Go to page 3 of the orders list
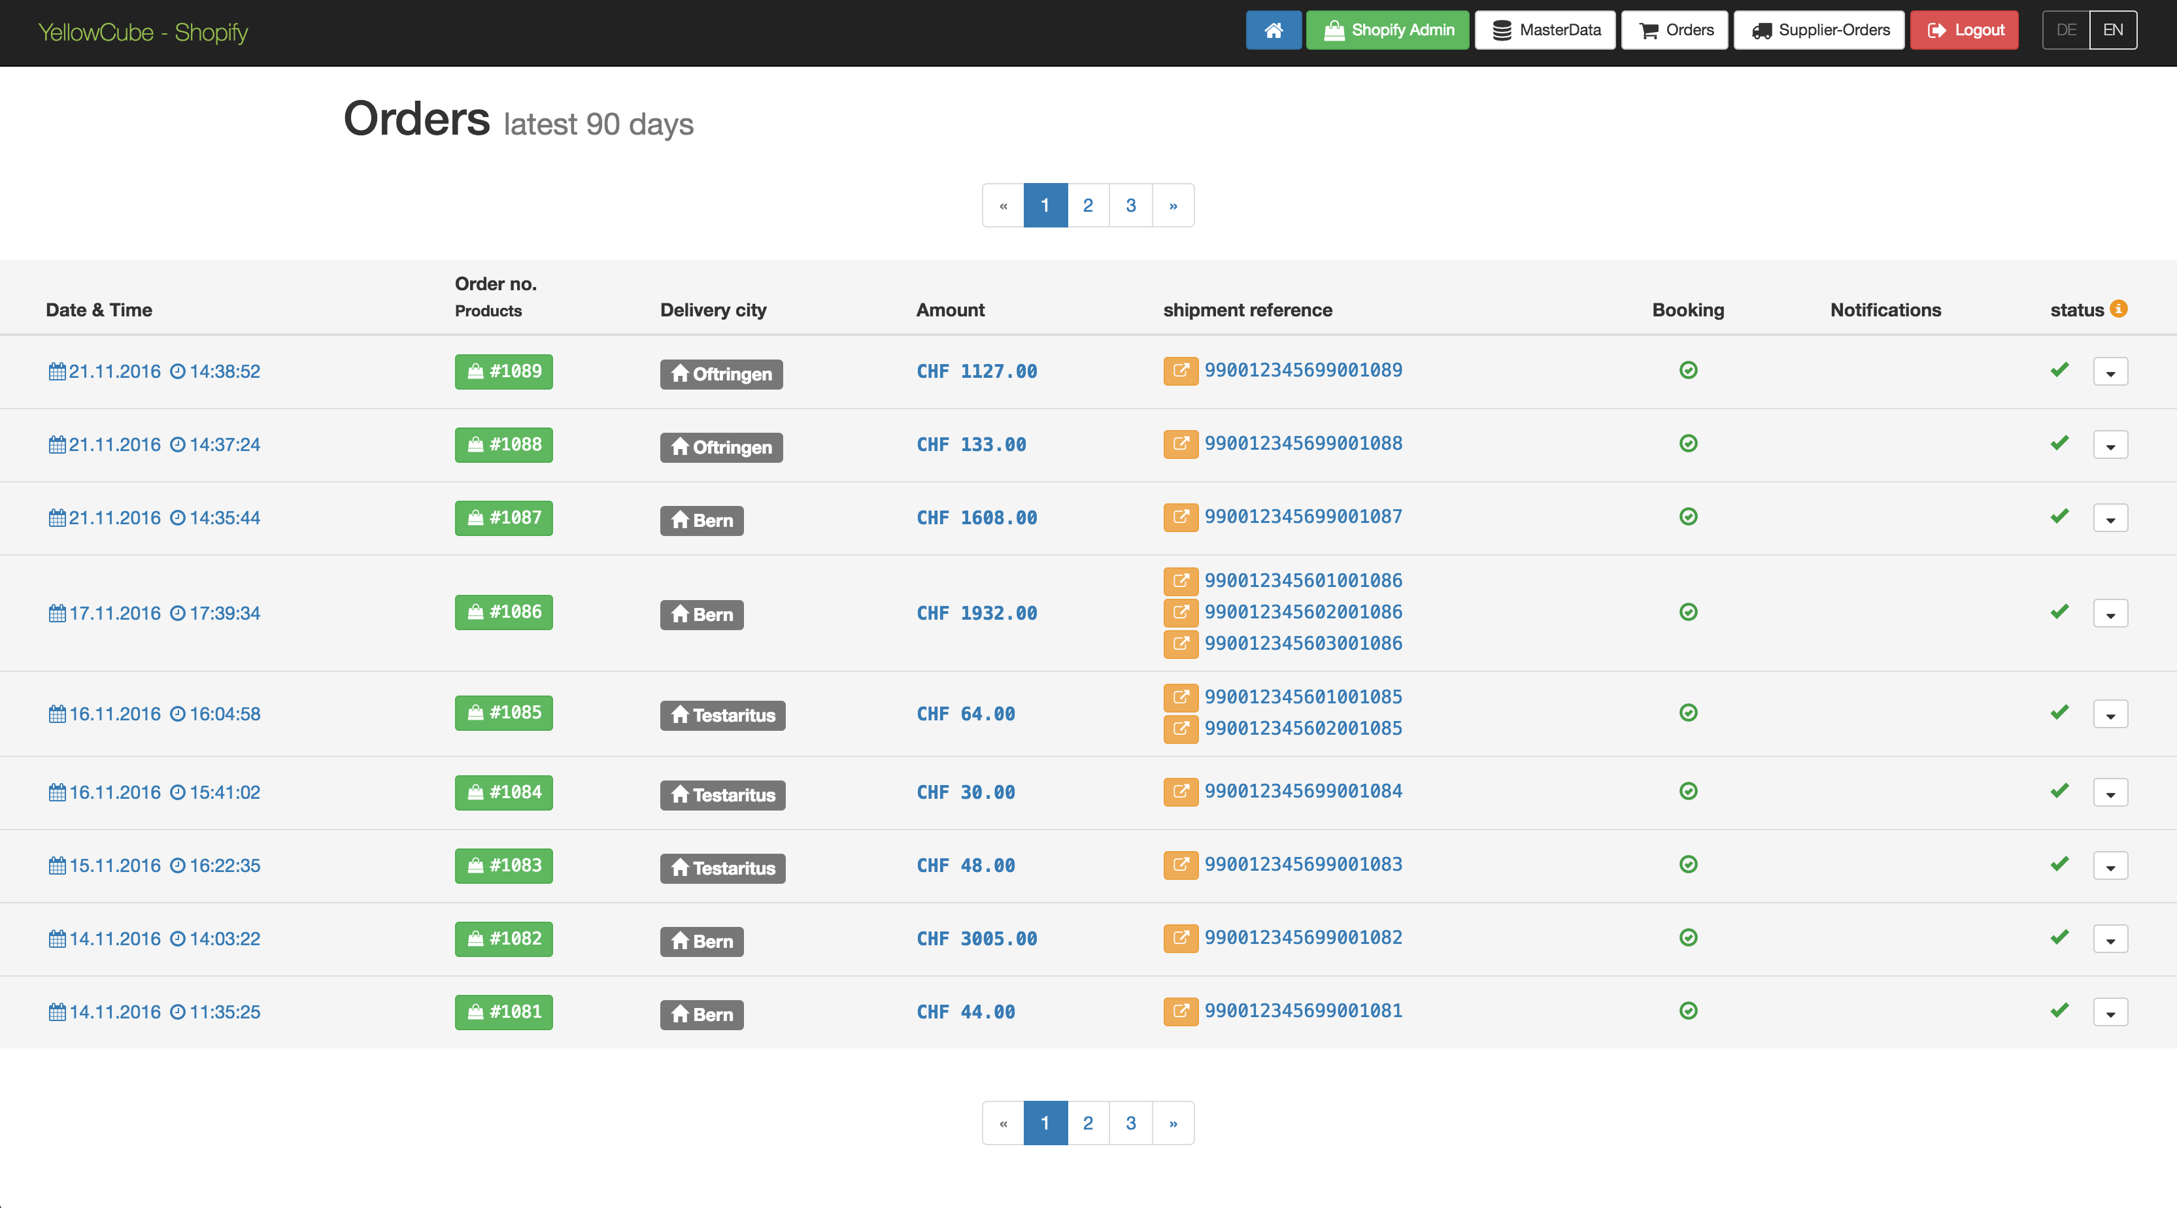This screenshot has height=1208, width=2177. 1130,205
